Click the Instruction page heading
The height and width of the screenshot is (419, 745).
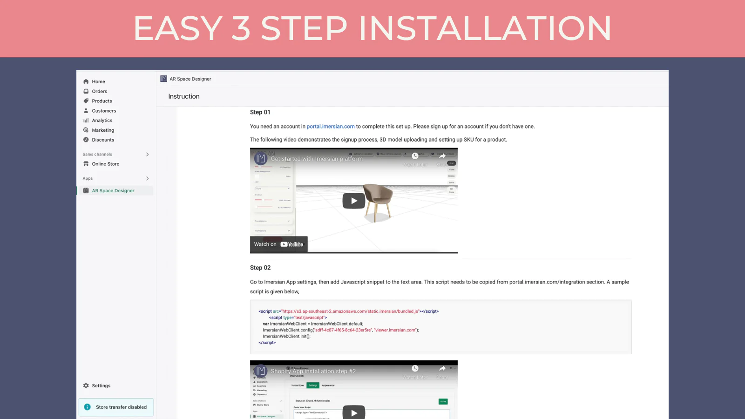click(184, 96)
